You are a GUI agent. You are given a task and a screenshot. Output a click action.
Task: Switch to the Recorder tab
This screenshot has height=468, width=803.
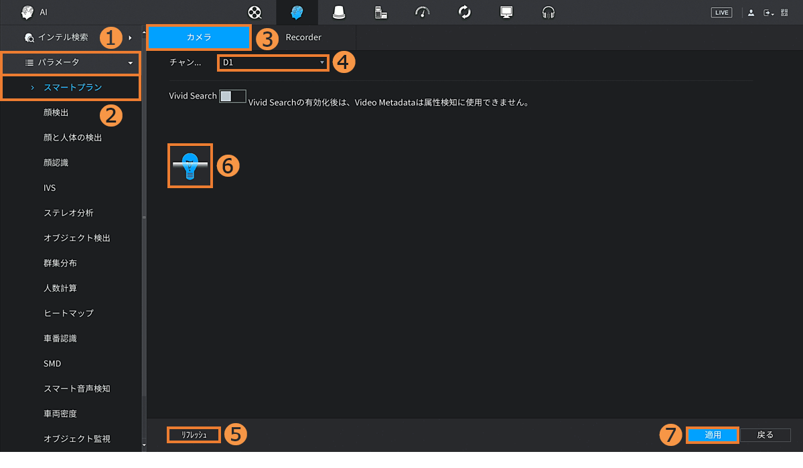click(x=303, y=37)
